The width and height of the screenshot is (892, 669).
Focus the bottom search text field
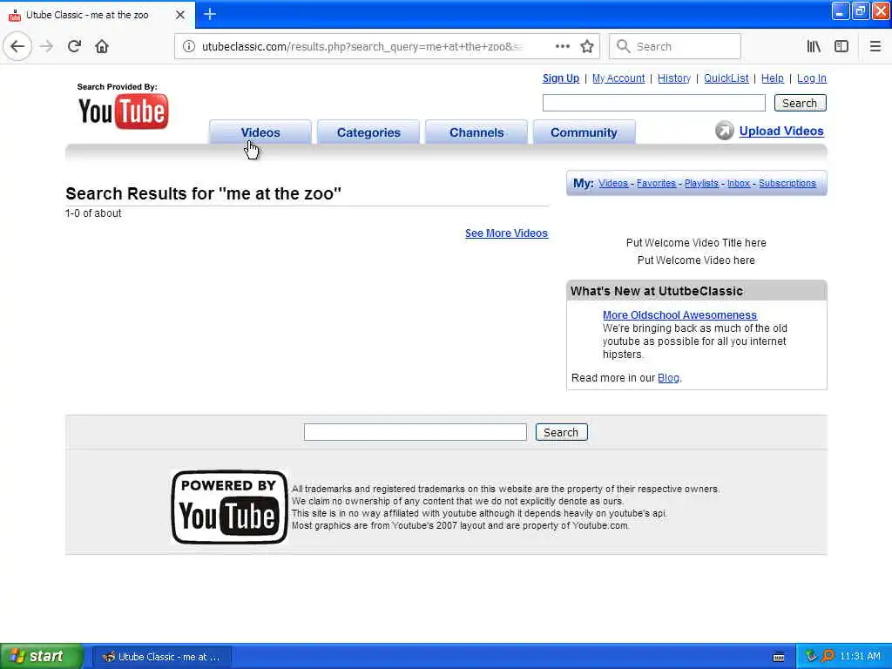[415, 432]
